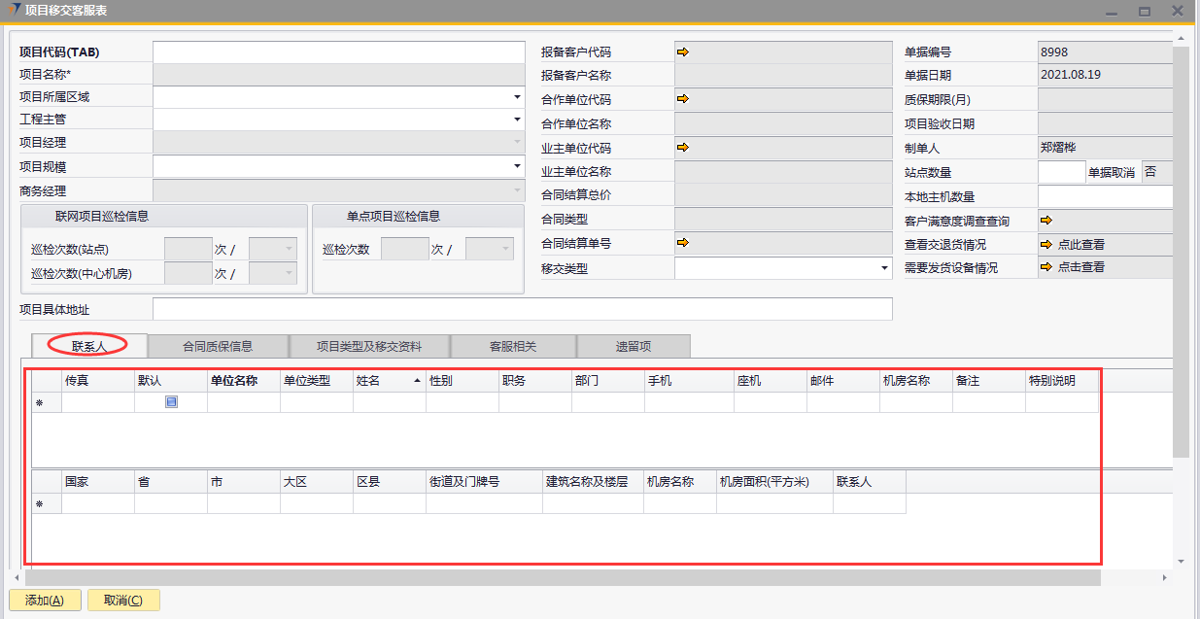Click the orange arrow beside 业主单位代码
Screen dimensions: 1200x619
click(682, 148)
